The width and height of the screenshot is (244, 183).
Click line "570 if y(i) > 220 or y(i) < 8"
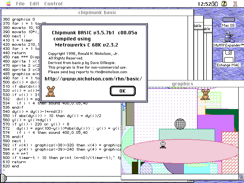pyautogui.click(x=36, y=124)
